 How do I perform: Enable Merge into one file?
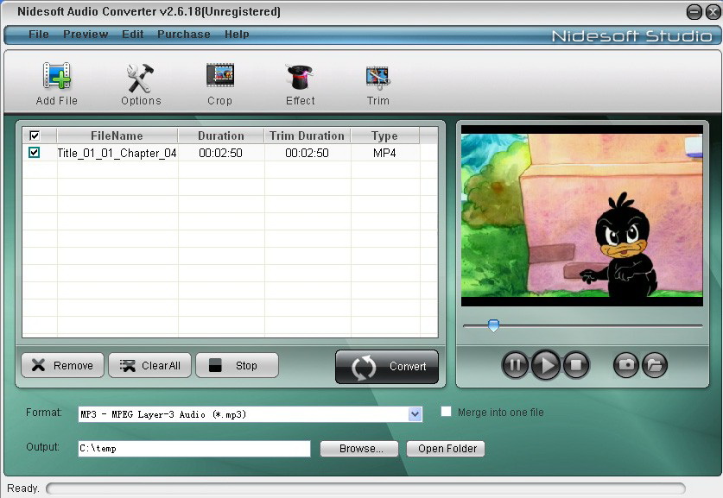coord(446,412)
